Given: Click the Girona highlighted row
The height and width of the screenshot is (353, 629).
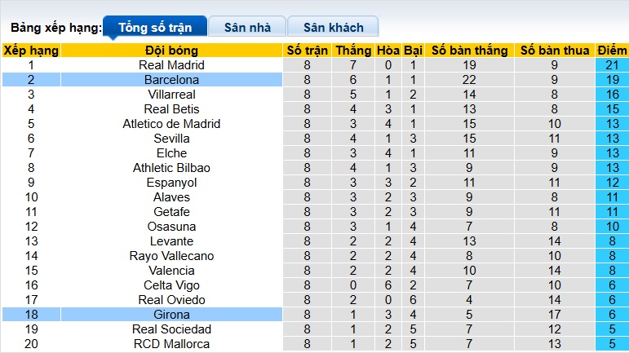Looking at the screenshot, I should [x=171, y=315].
